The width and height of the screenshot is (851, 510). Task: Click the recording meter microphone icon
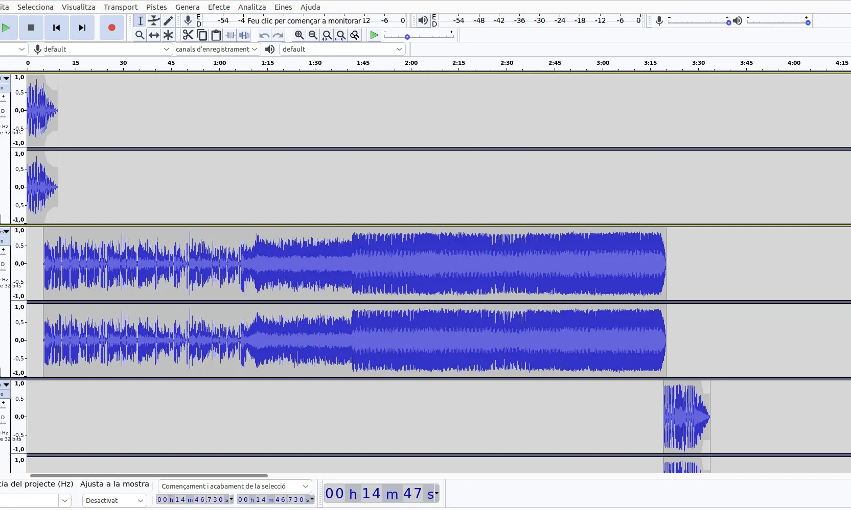[188, 20]
